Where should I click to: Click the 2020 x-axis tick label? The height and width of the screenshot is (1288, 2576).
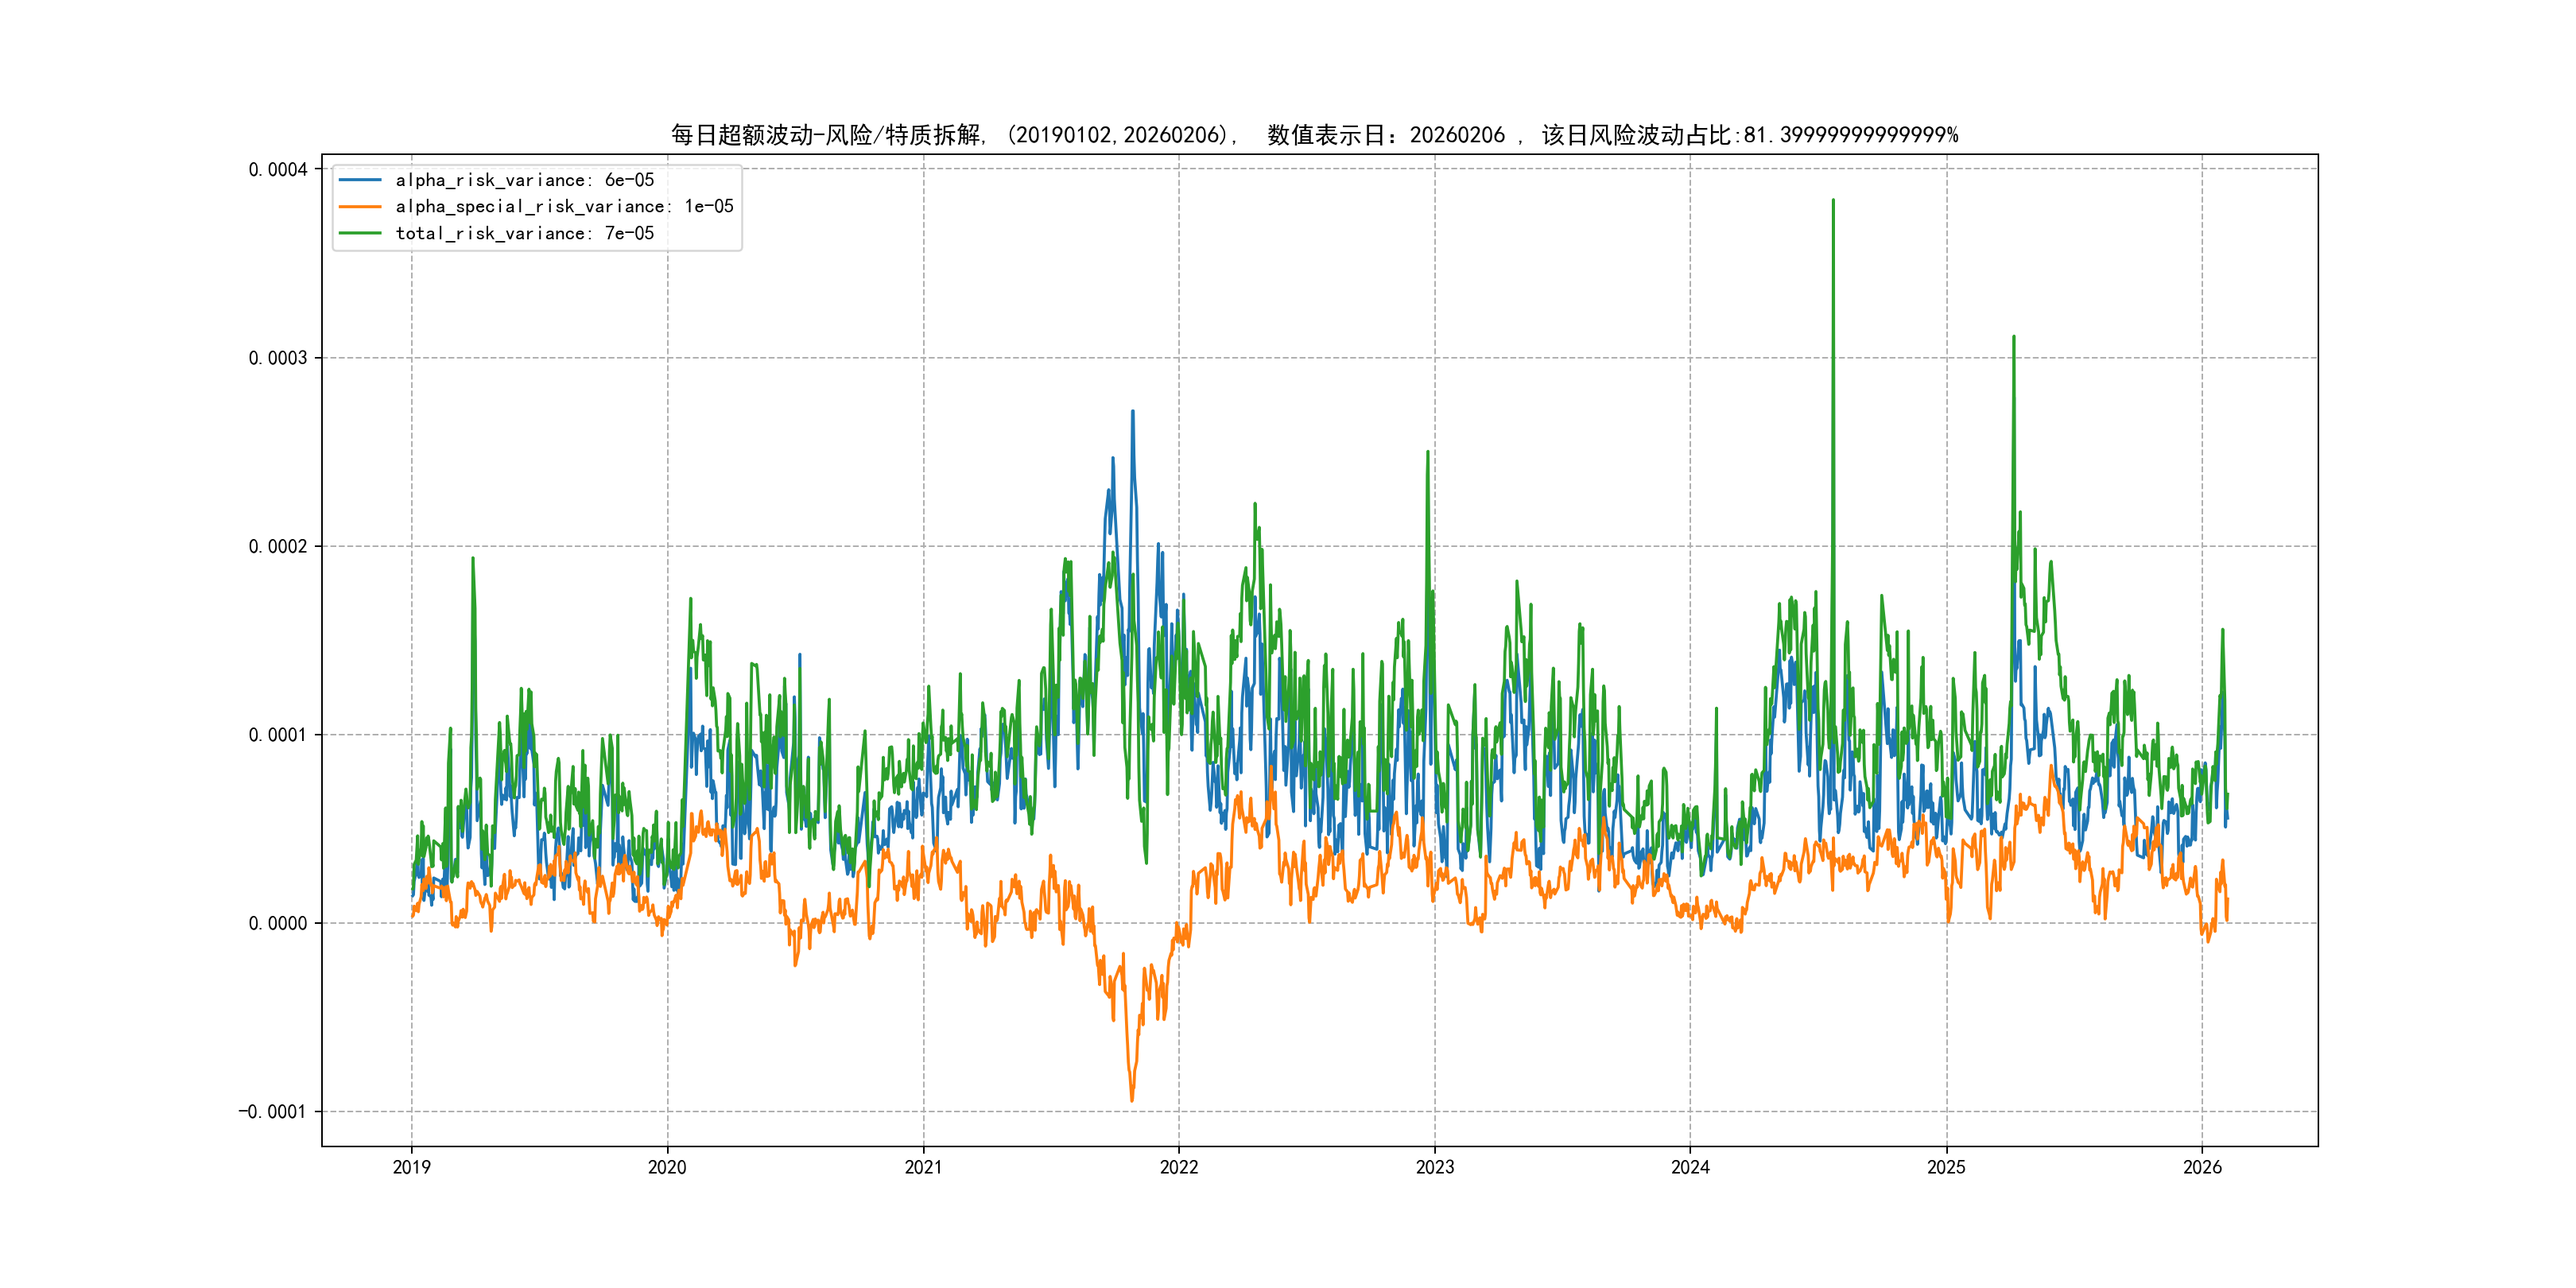[x=667, y=1167]
